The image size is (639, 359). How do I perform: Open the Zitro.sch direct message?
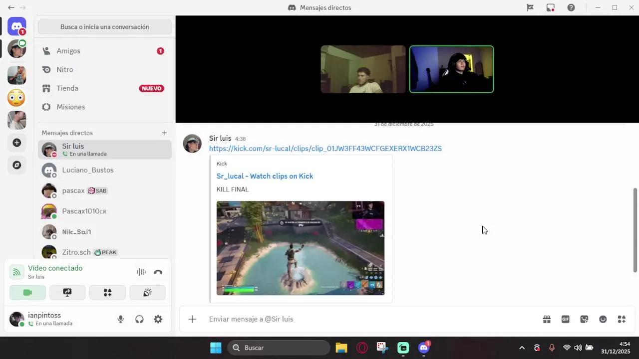point(105,252)
